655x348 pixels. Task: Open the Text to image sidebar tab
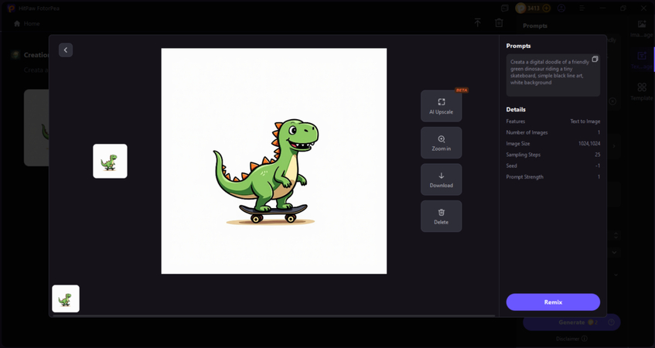642,60
